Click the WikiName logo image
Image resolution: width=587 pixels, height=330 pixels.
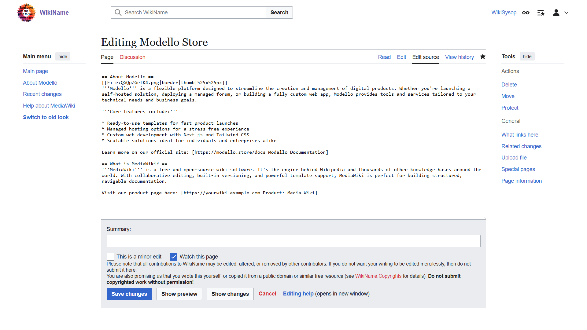coord(27,13)
